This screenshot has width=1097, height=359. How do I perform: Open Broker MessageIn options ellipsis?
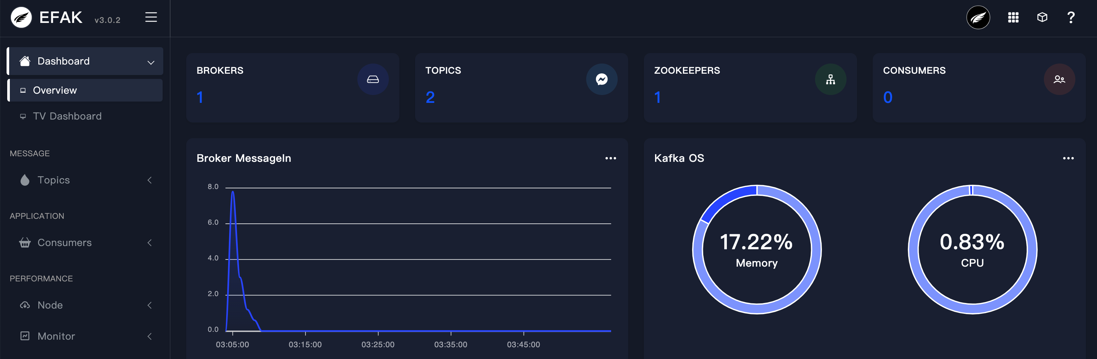[610, 158]
